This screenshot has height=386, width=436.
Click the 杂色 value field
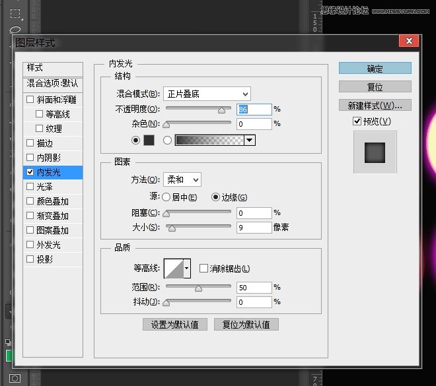[254, 124]
